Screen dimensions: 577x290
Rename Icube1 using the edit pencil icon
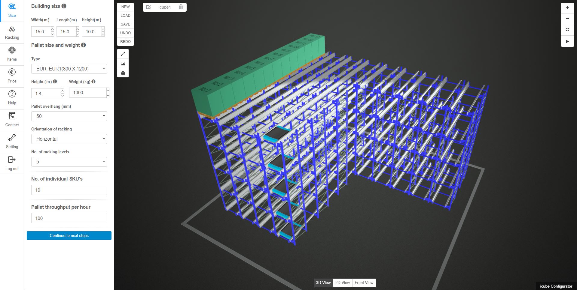(148, 7)
